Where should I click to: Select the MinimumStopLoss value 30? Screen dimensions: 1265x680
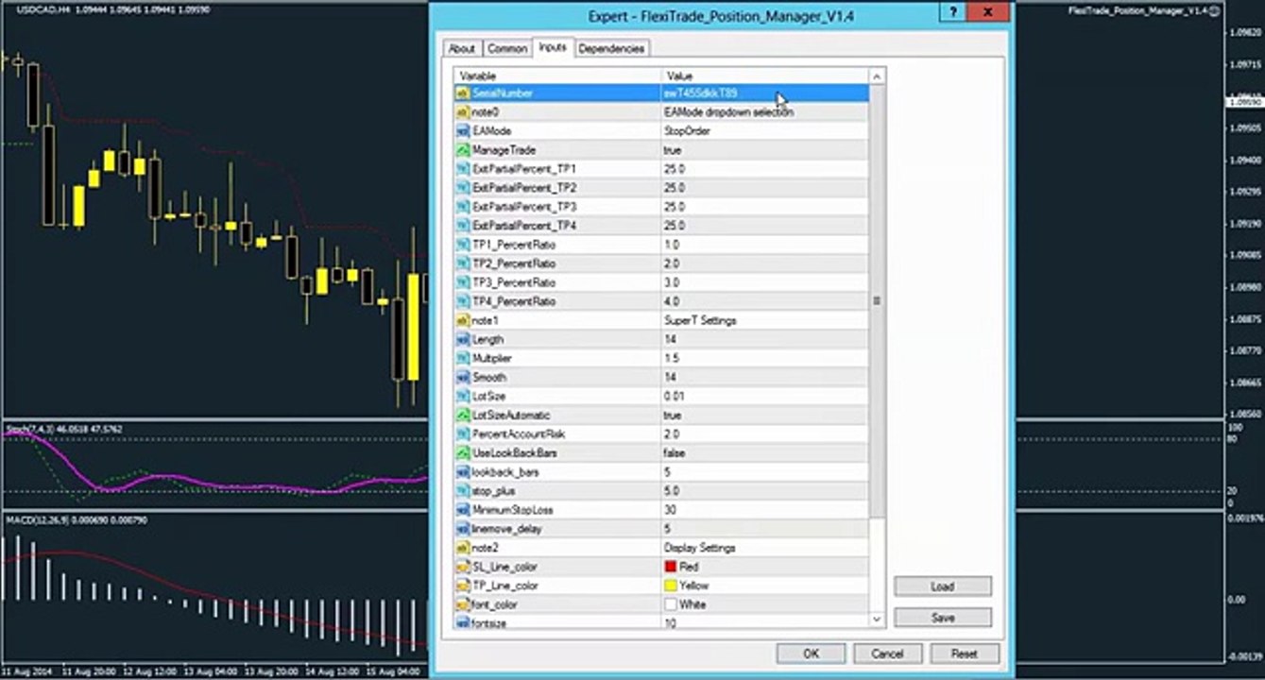click(x=670, y=510)
